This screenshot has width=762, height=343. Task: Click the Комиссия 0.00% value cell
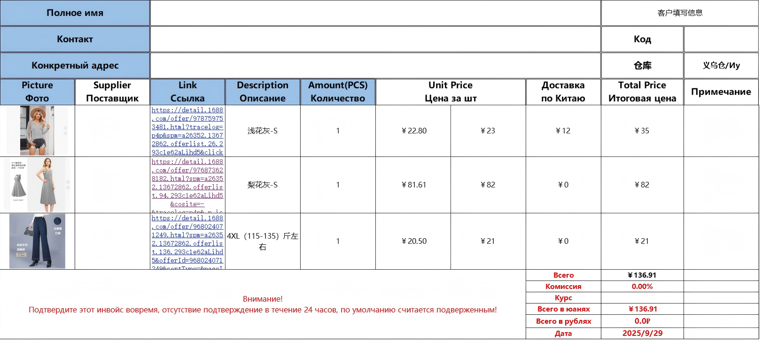point(642,287)
